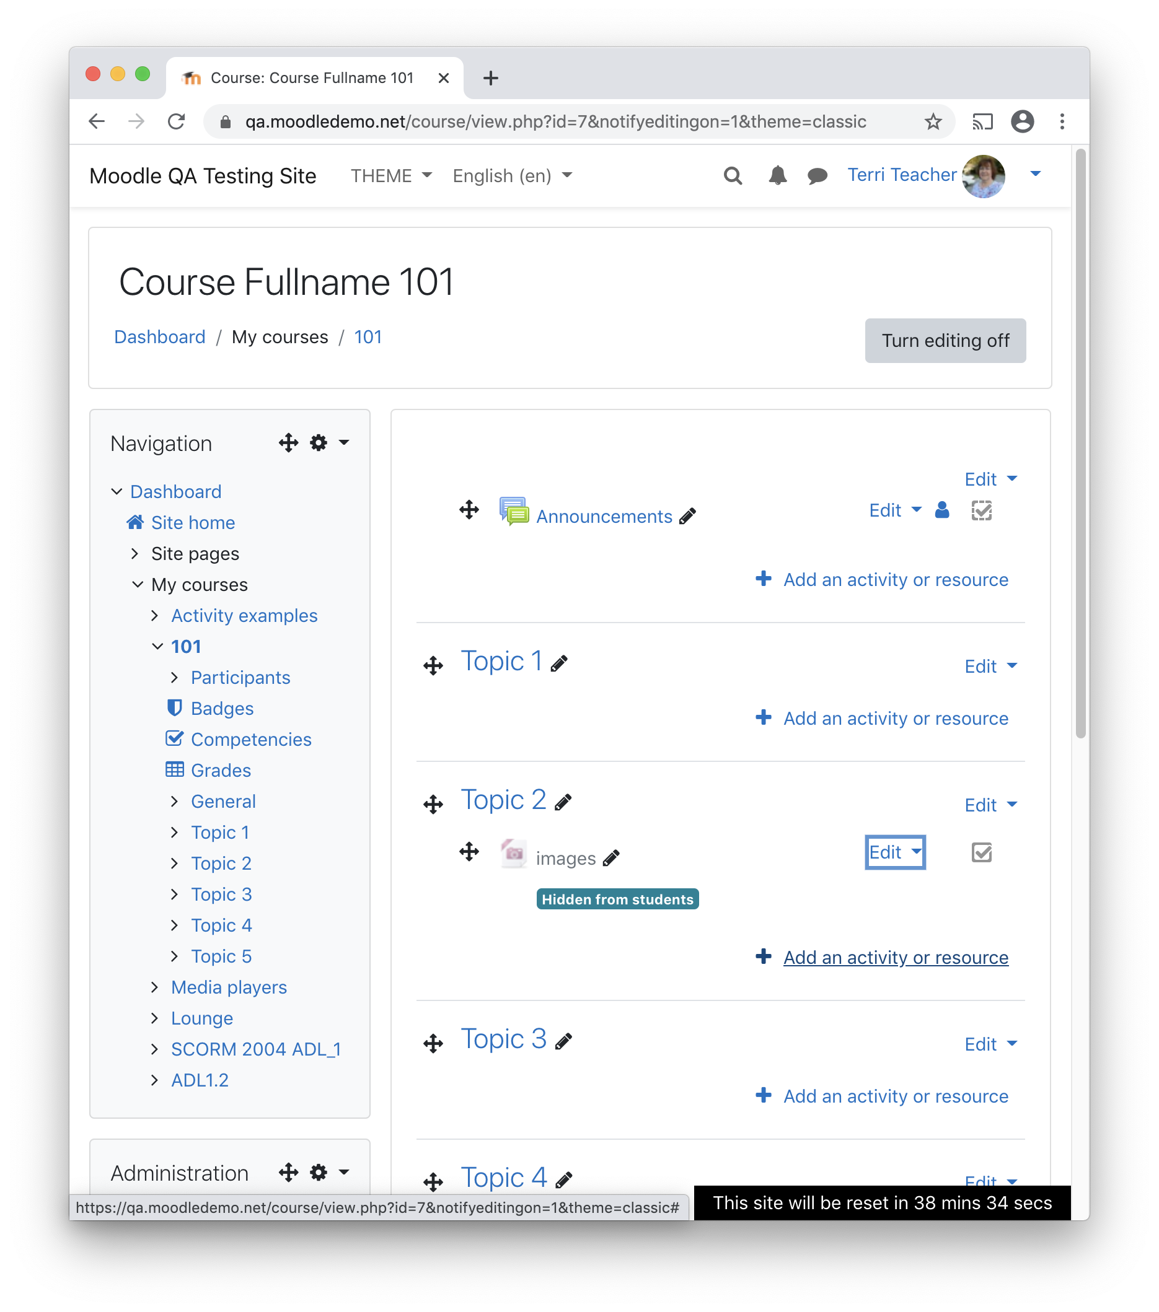Click the move handle next to Announcements
This screenshot has width=1159, height=1312.
[469, 510]
